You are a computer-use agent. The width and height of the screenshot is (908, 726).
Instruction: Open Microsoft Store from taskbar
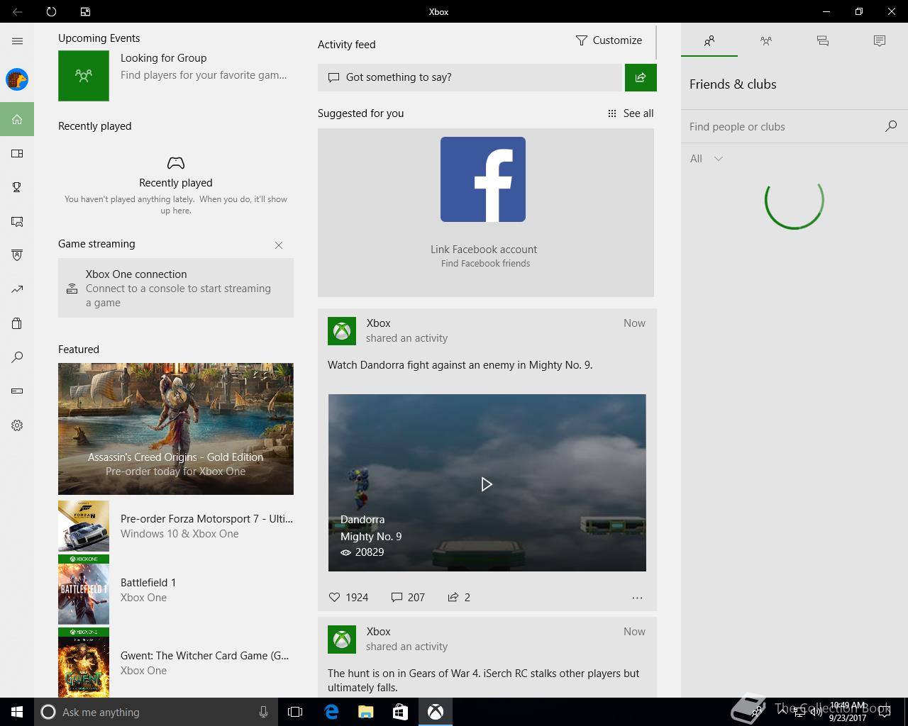(401, 712)
